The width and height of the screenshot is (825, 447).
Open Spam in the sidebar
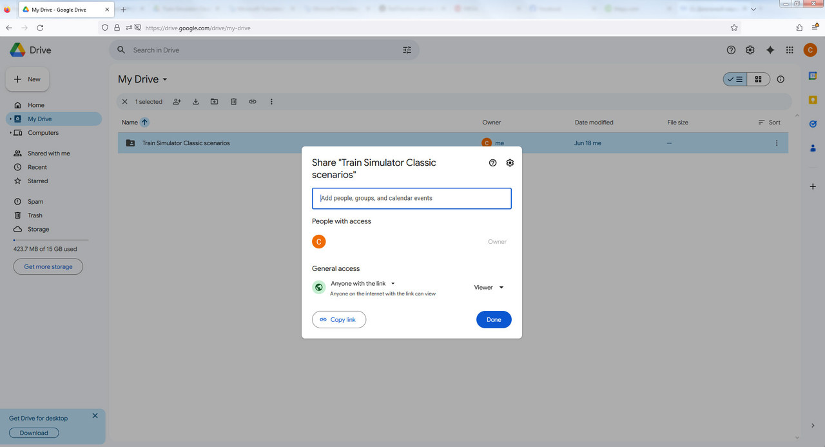(35, 202)
